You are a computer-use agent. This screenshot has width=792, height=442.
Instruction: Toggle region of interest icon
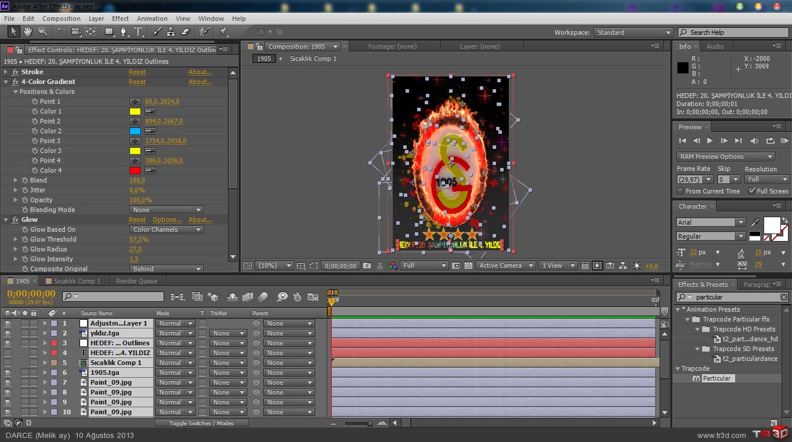pos(313,266)
